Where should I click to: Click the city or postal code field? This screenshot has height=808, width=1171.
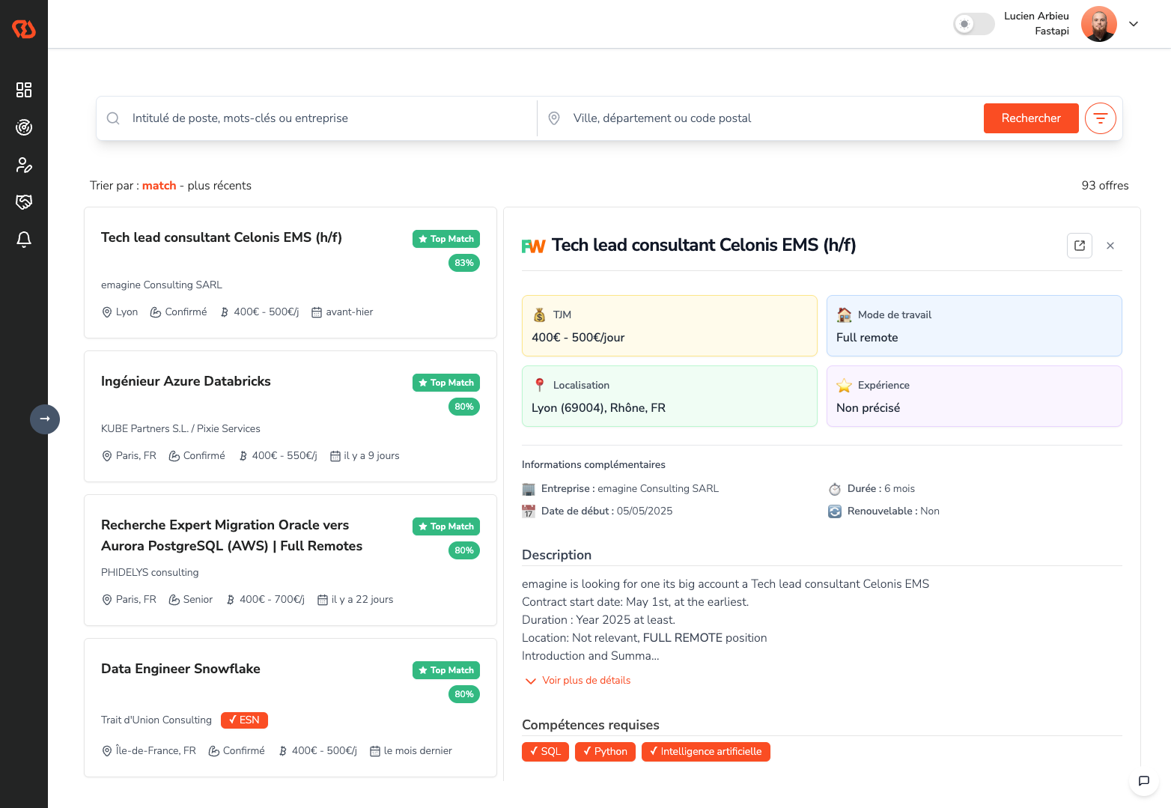[764, 118]
